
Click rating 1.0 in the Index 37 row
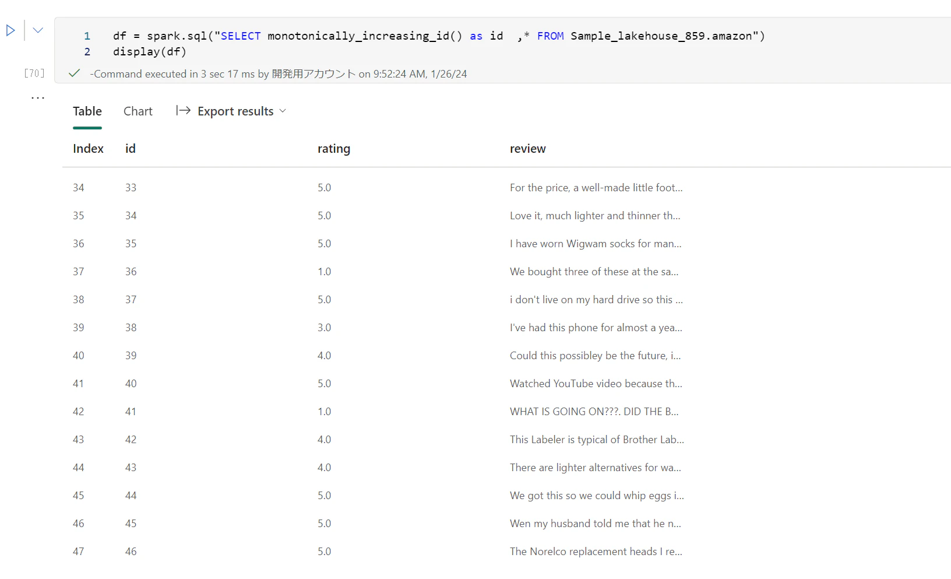point(325,272)
